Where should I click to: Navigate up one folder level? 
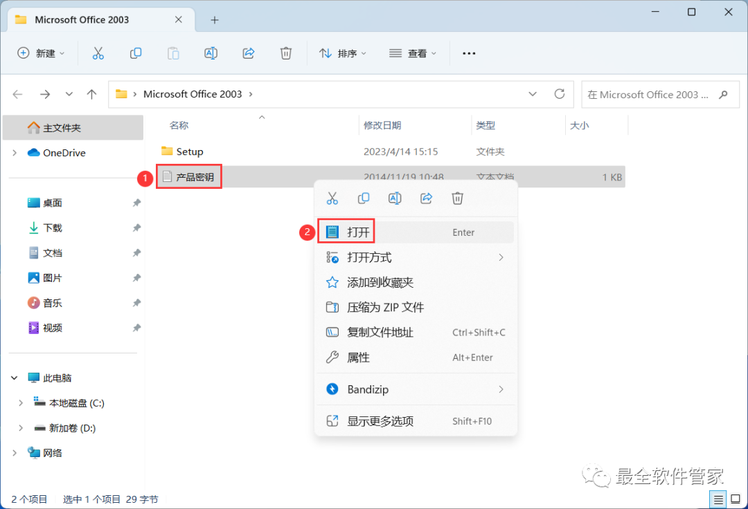click(91, 94)
